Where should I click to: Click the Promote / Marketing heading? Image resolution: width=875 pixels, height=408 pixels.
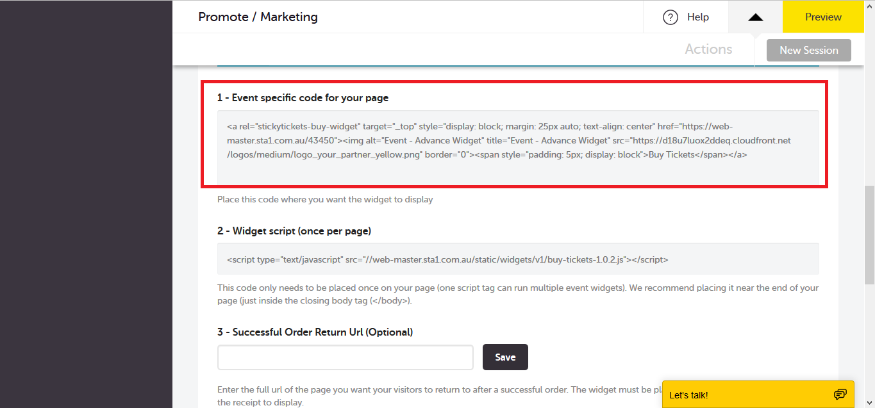point(258,17)
